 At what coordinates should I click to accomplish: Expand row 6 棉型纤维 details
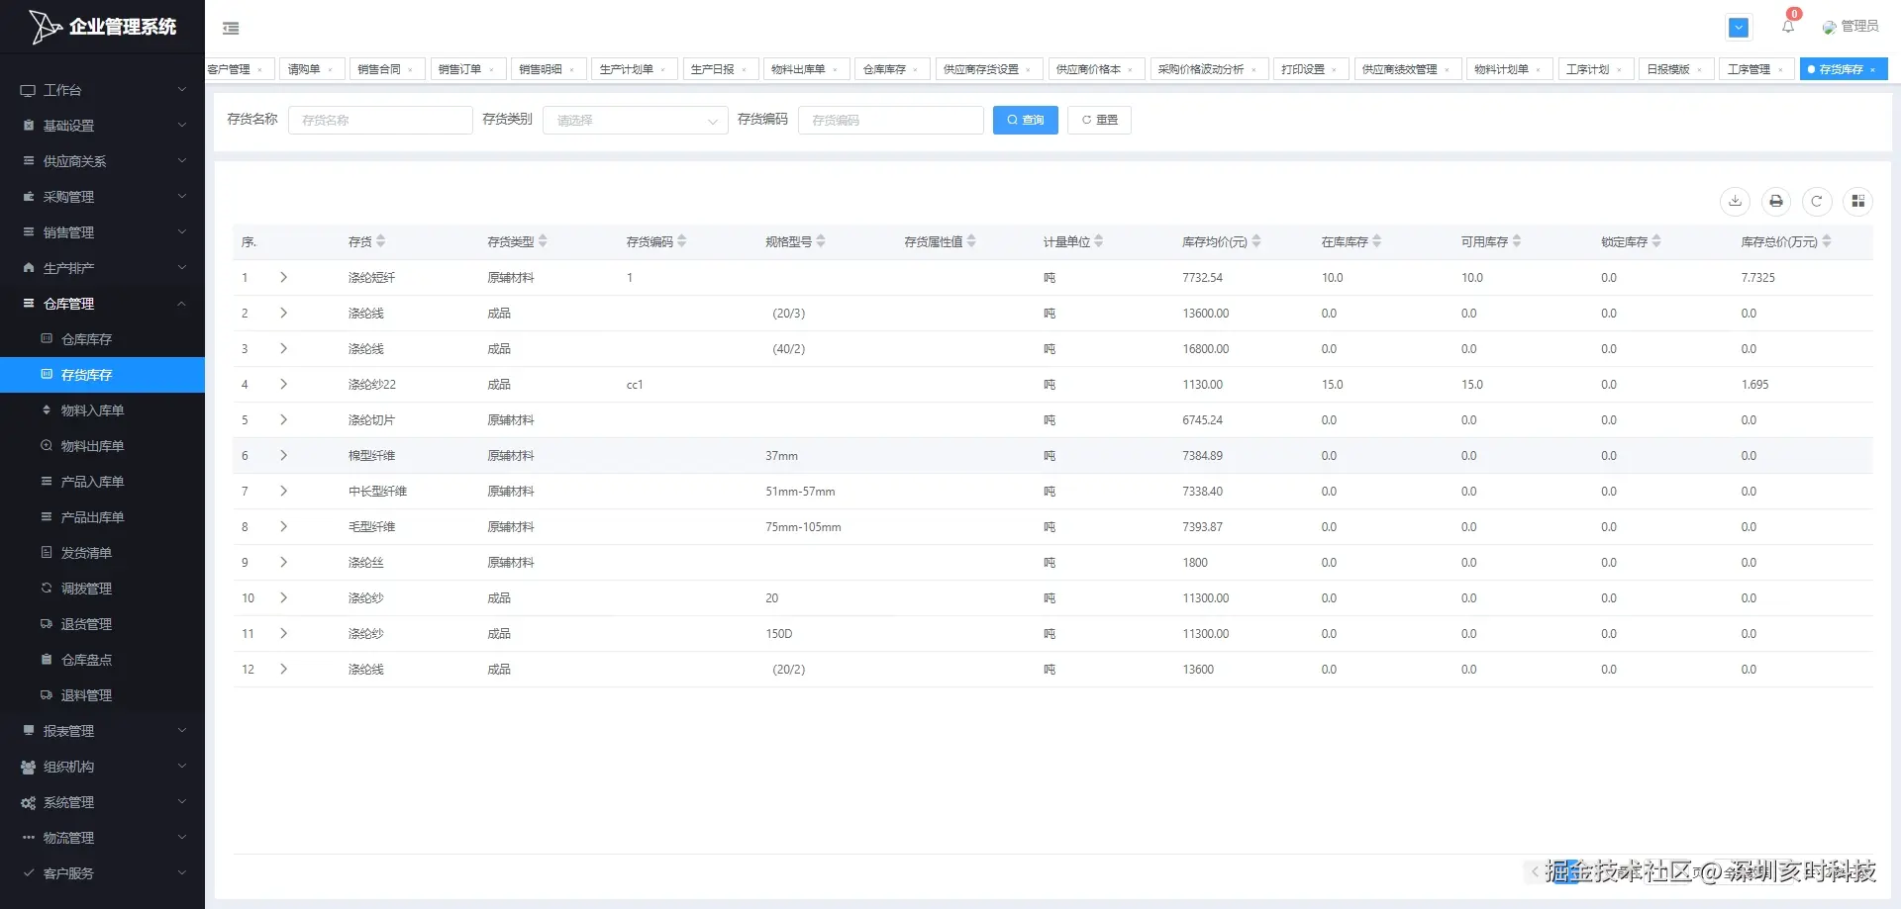click(283, 456)
